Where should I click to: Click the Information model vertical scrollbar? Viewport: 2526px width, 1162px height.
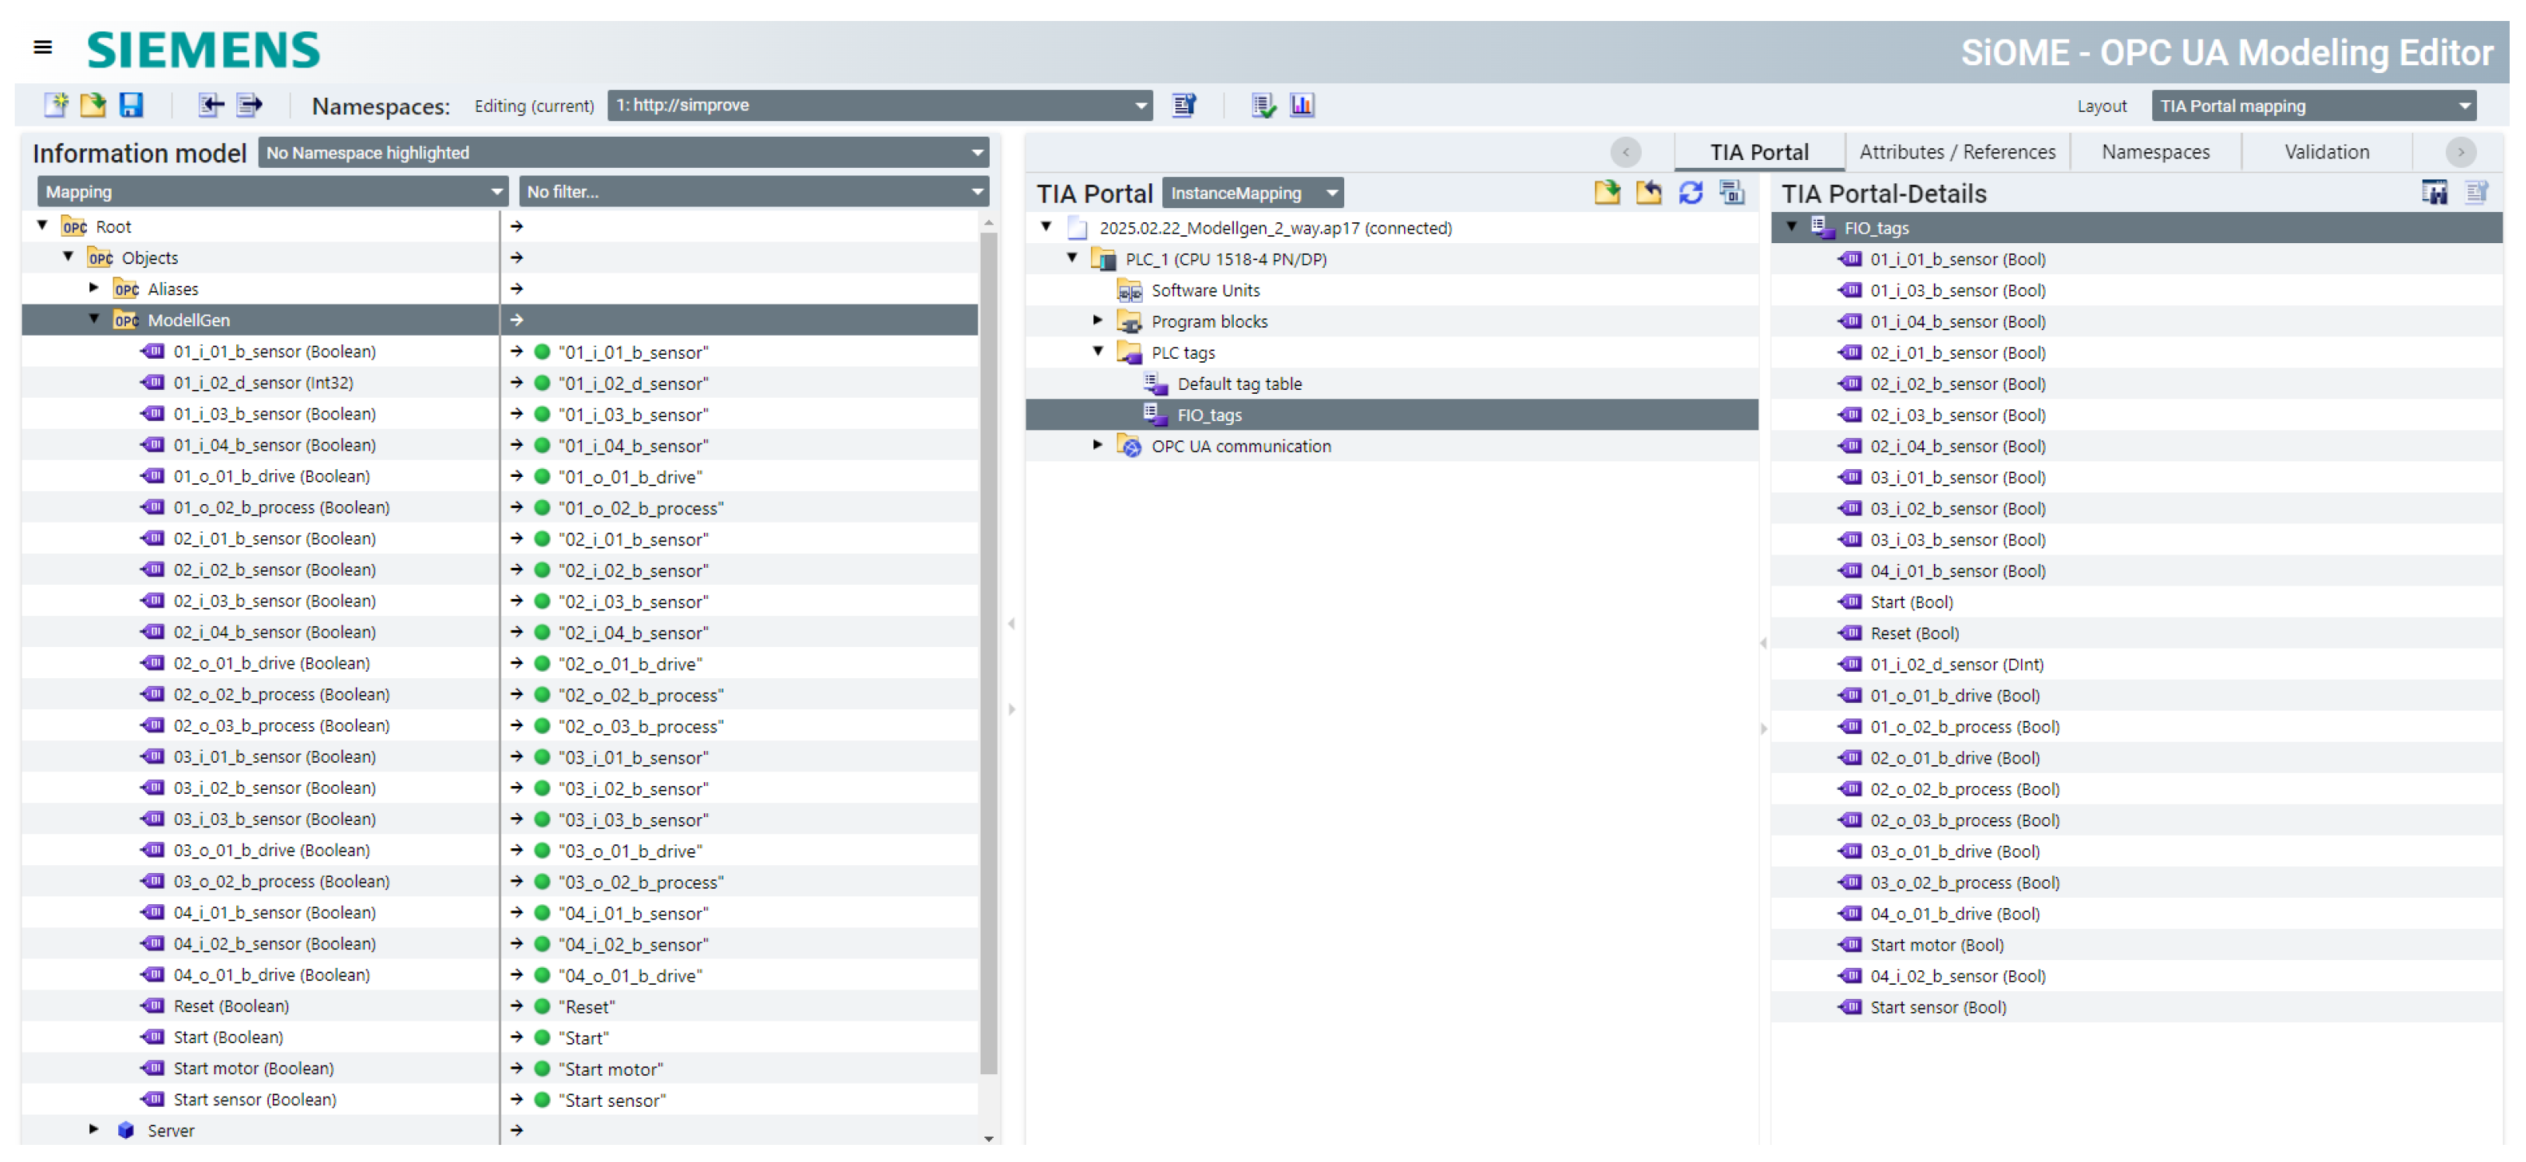pyautogui.click(x=988, y=652)
